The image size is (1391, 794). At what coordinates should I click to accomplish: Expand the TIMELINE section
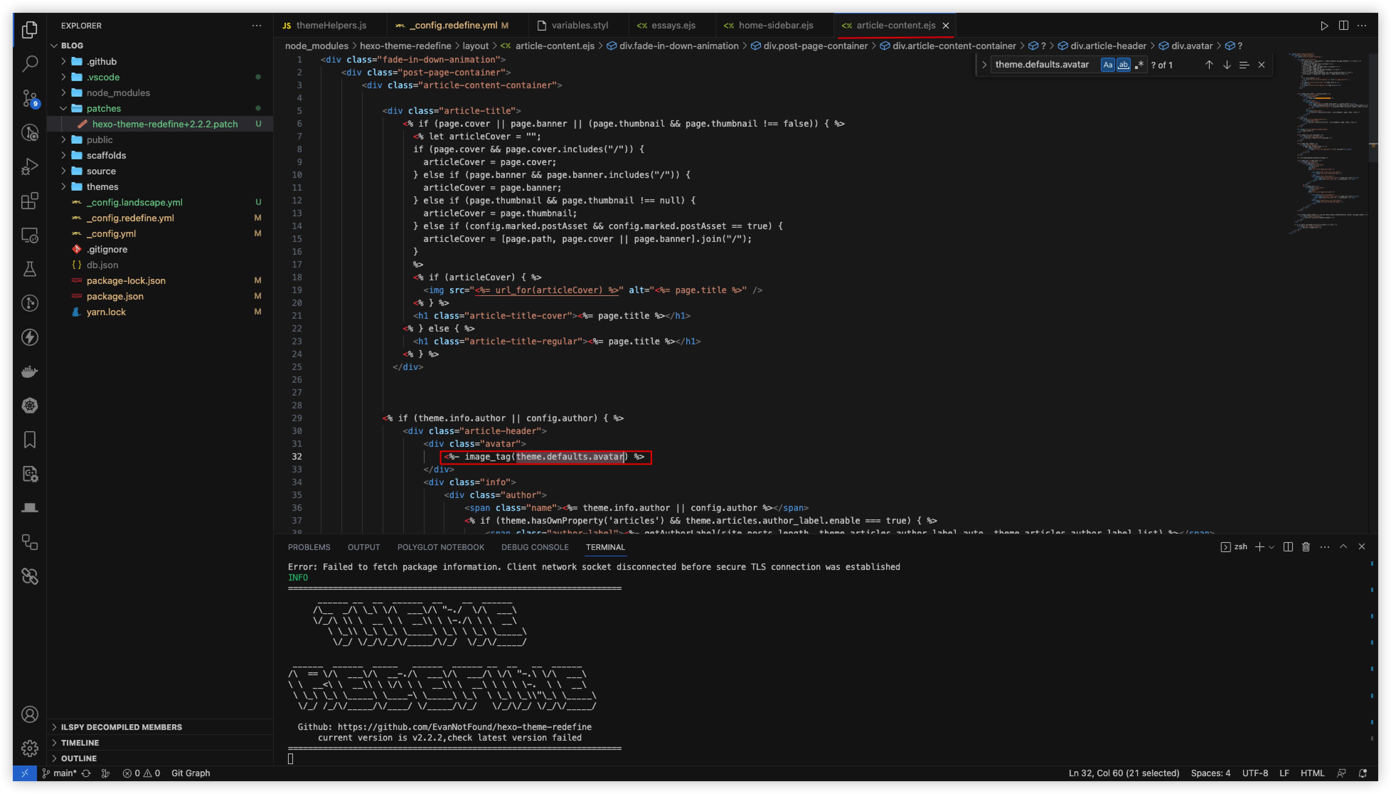click(80, 742)
